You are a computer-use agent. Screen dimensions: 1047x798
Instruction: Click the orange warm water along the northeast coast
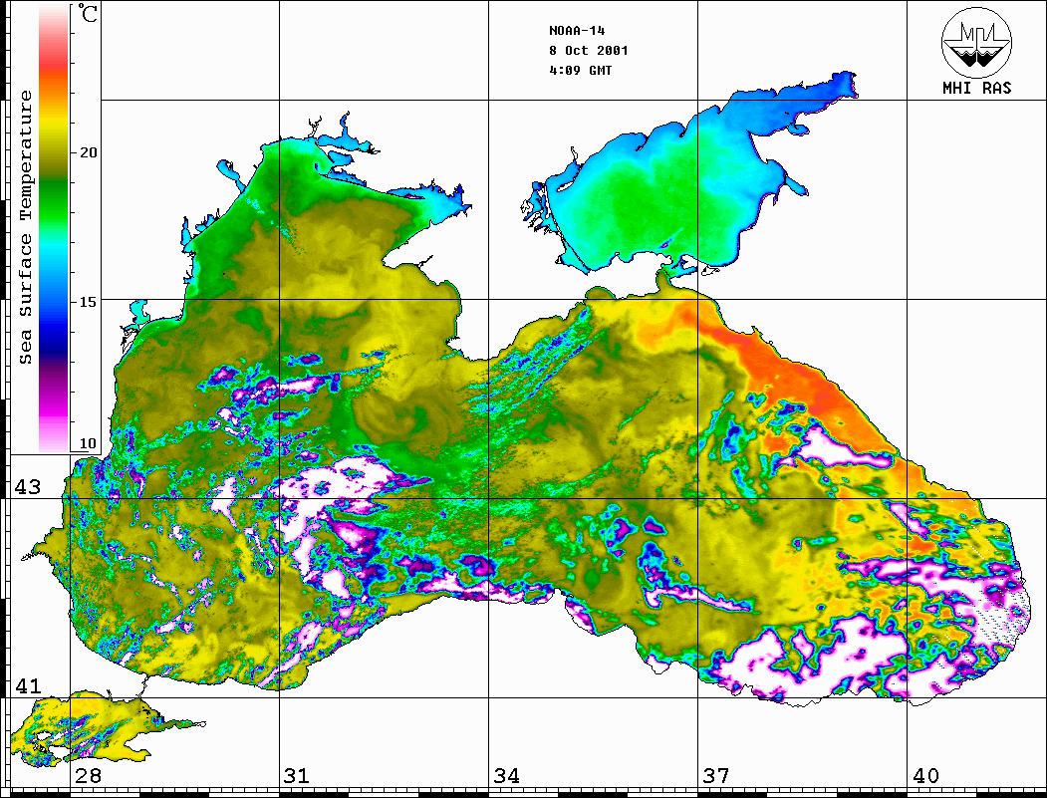[801, 381]
